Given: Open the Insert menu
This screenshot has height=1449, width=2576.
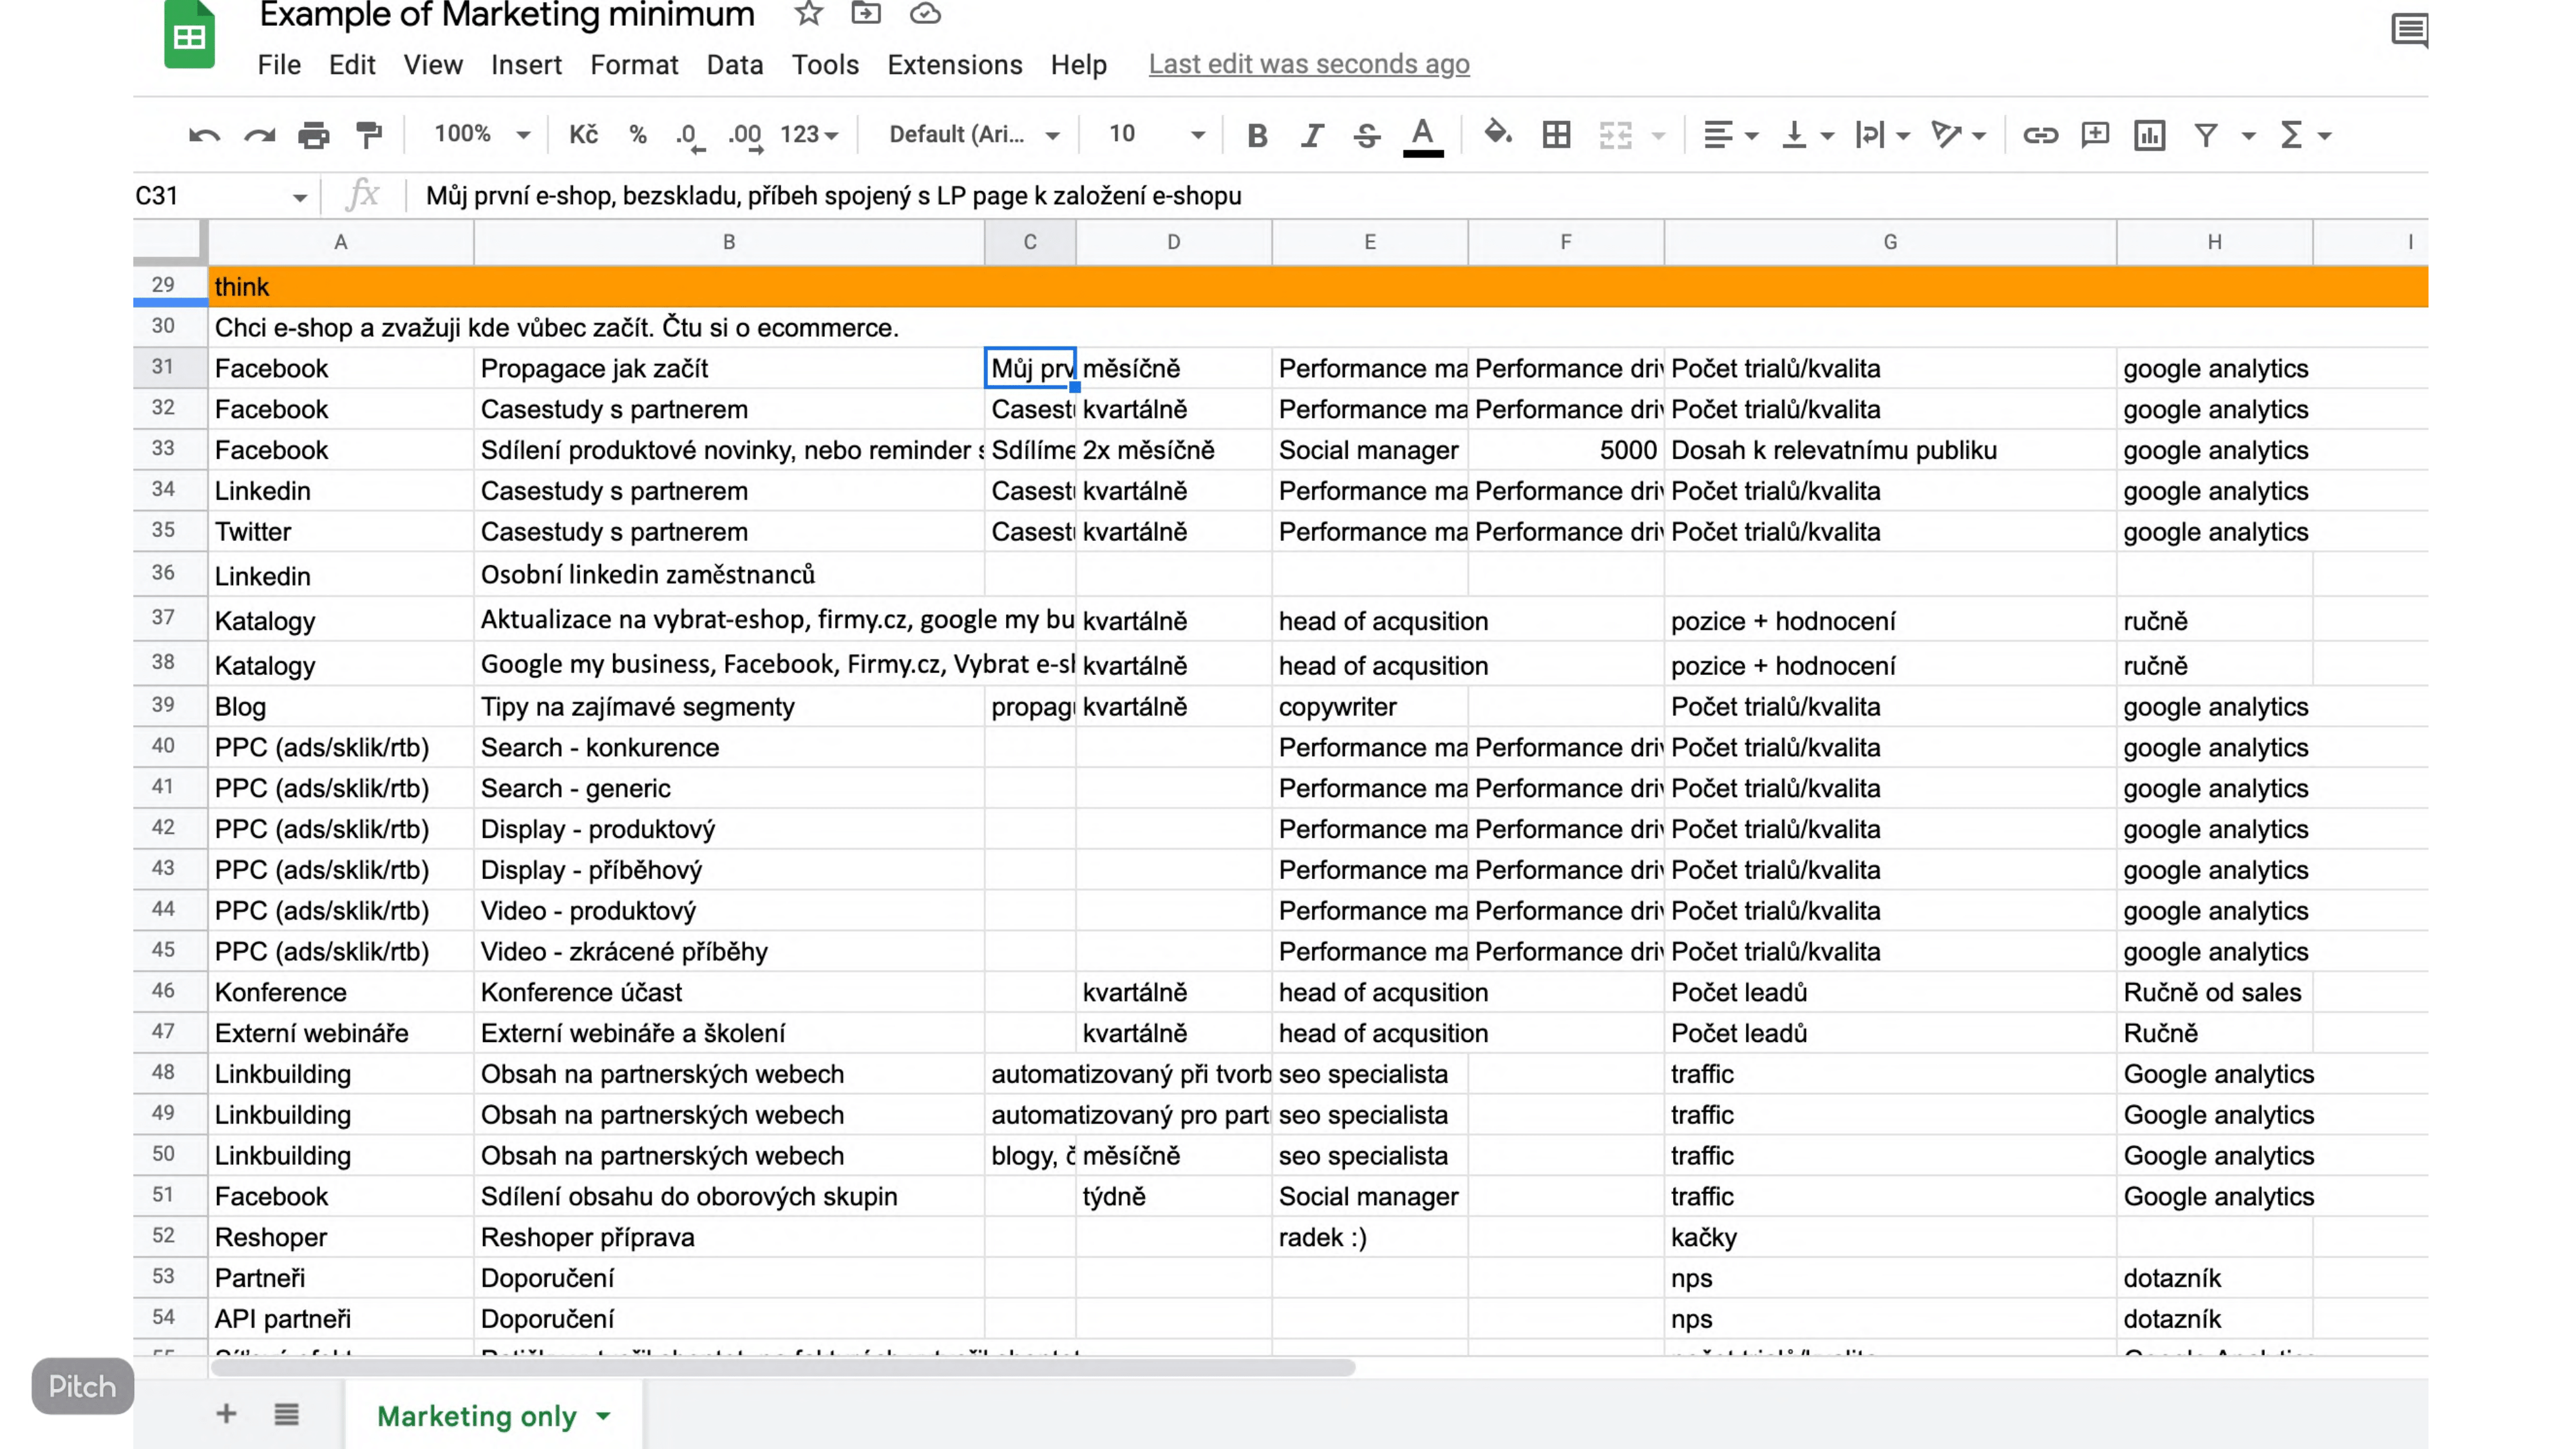Looking at the screenshot, I should 526,65.
